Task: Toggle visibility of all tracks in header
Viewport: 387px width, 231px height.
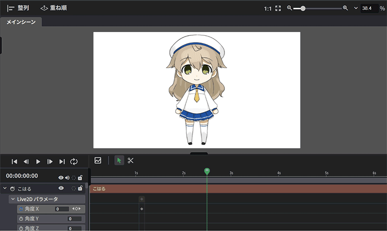Action: point(61,177)
